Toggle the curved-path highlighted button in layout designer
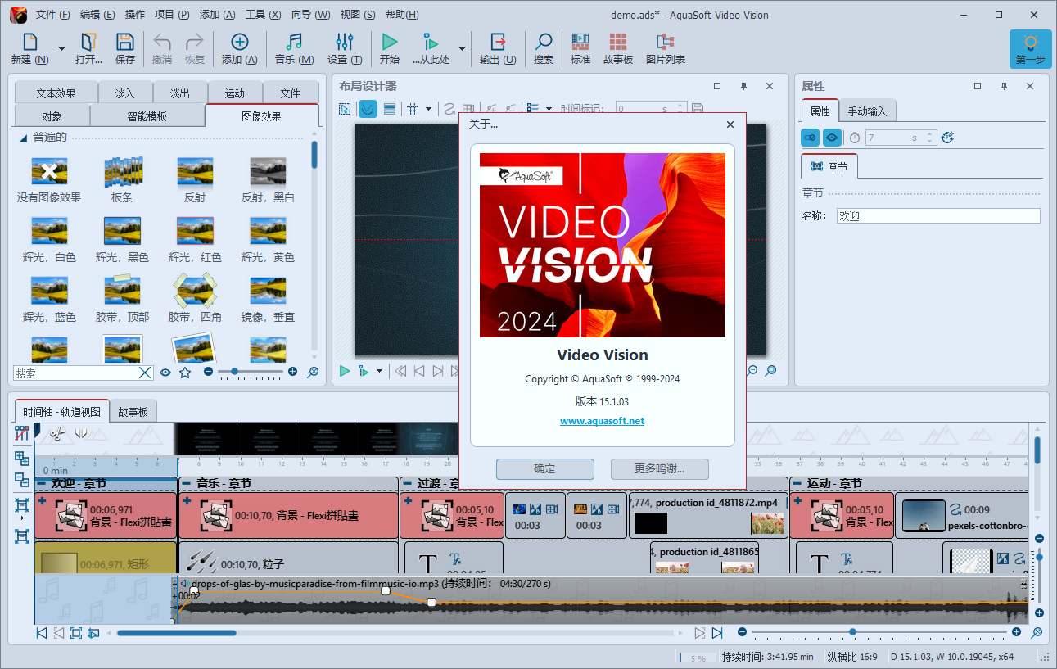Viewport: 1057px width, 669px height. (368, 109)
